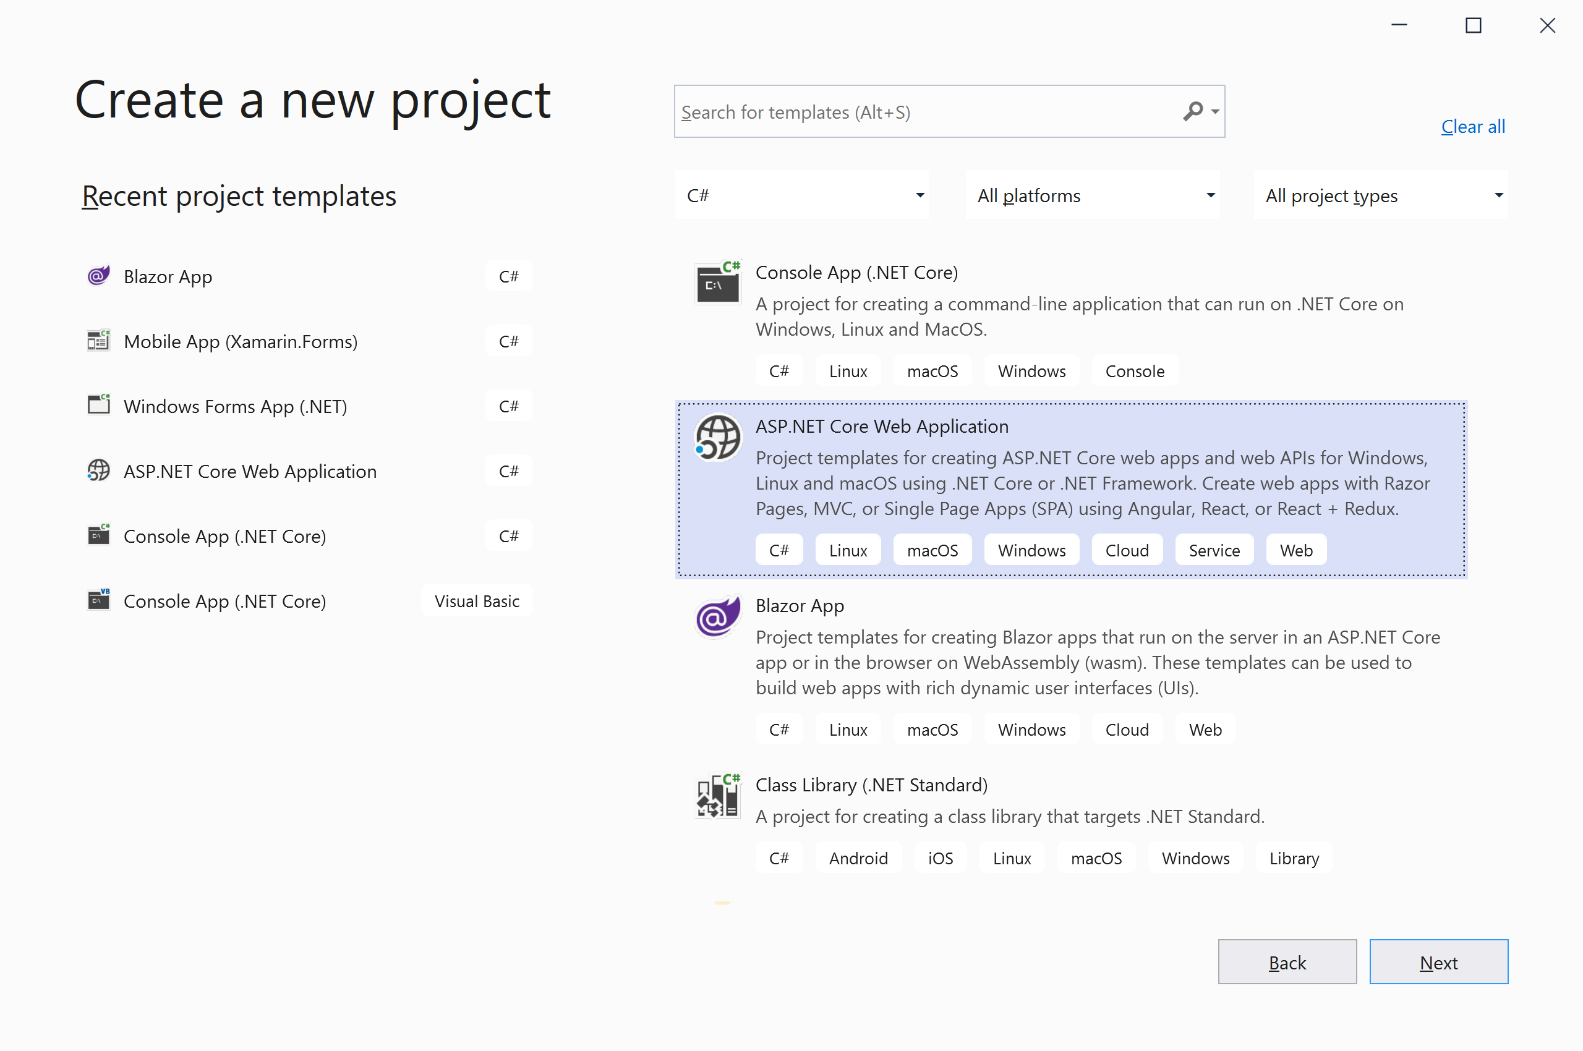Click the Console App (.NET Core) icon in template list

pos(717,282)
